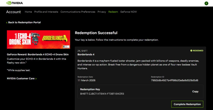Click the Borderlands 4 drone skin banner
Viewport: 213px width, 110px height.
[x=39, y=39]
